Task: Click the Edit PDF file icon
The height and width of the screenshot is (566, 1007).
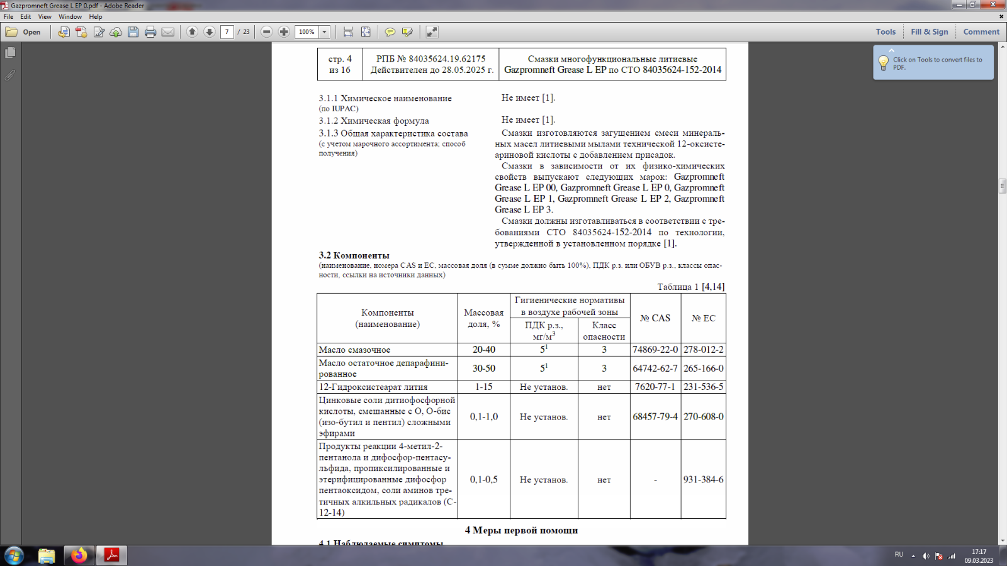Action: [99, 32]
